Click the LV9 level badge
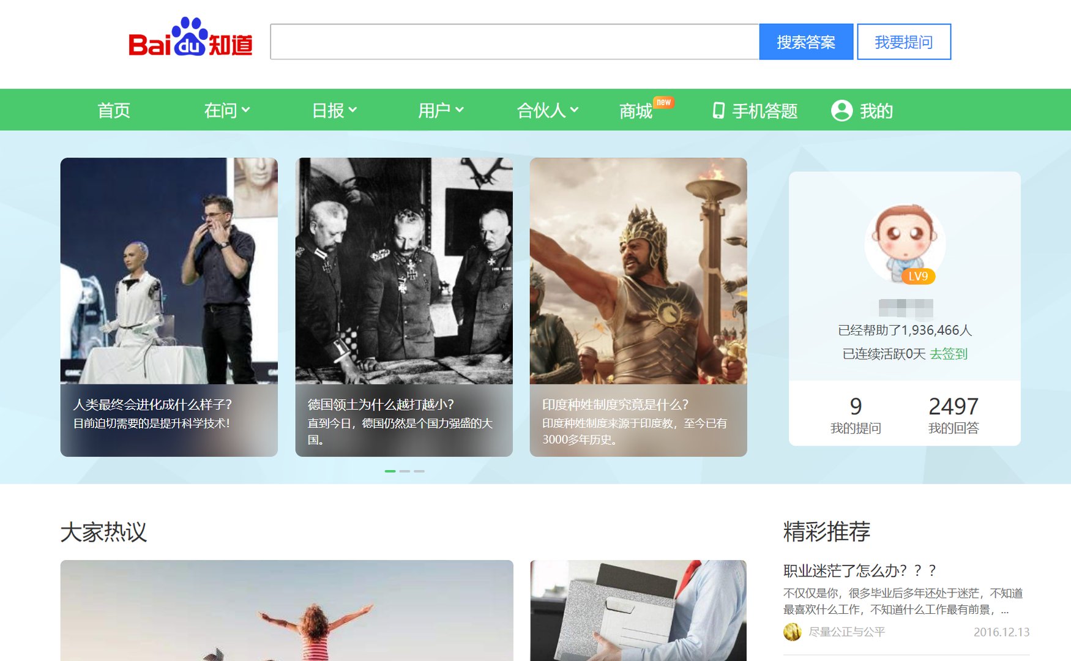The image size is (1071, 661). coord(919,277)
